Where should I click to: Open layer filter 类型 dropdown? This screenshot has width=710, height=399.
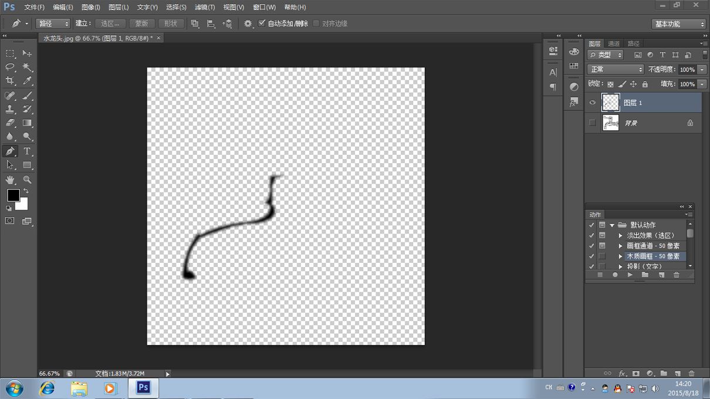pos(606,55)
